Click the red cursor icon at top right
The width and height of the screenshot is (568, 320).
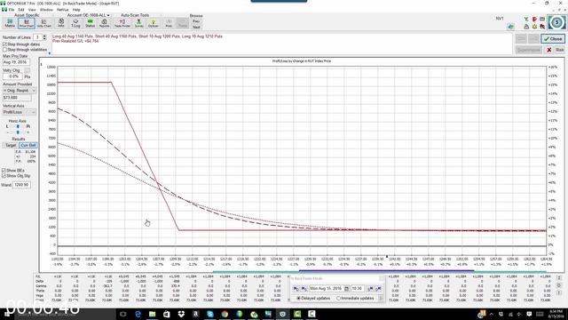[x=542, y=27]
